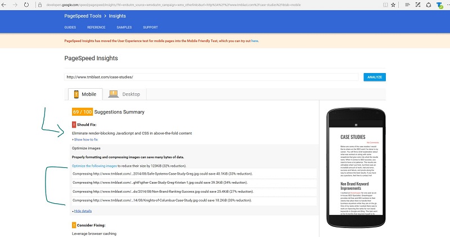This screenshot has width=450, height=237.
Task: Open the Support menu item
Action: tap(150, 28)
